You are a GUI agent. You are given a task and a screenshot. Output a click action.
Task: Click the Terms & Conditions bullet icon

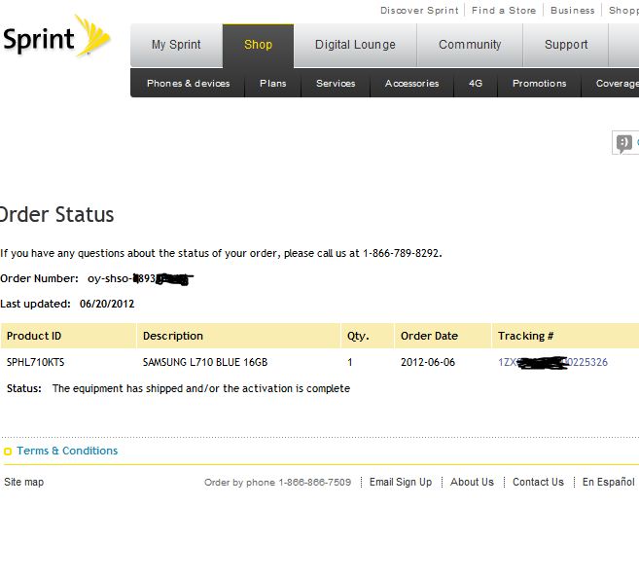point(8,452)
